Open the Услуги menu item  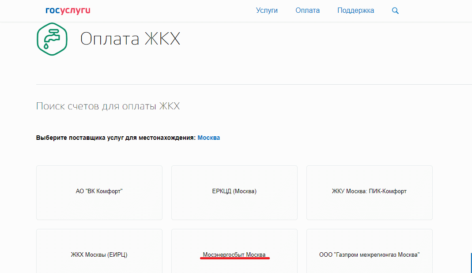tap(267, 11)
